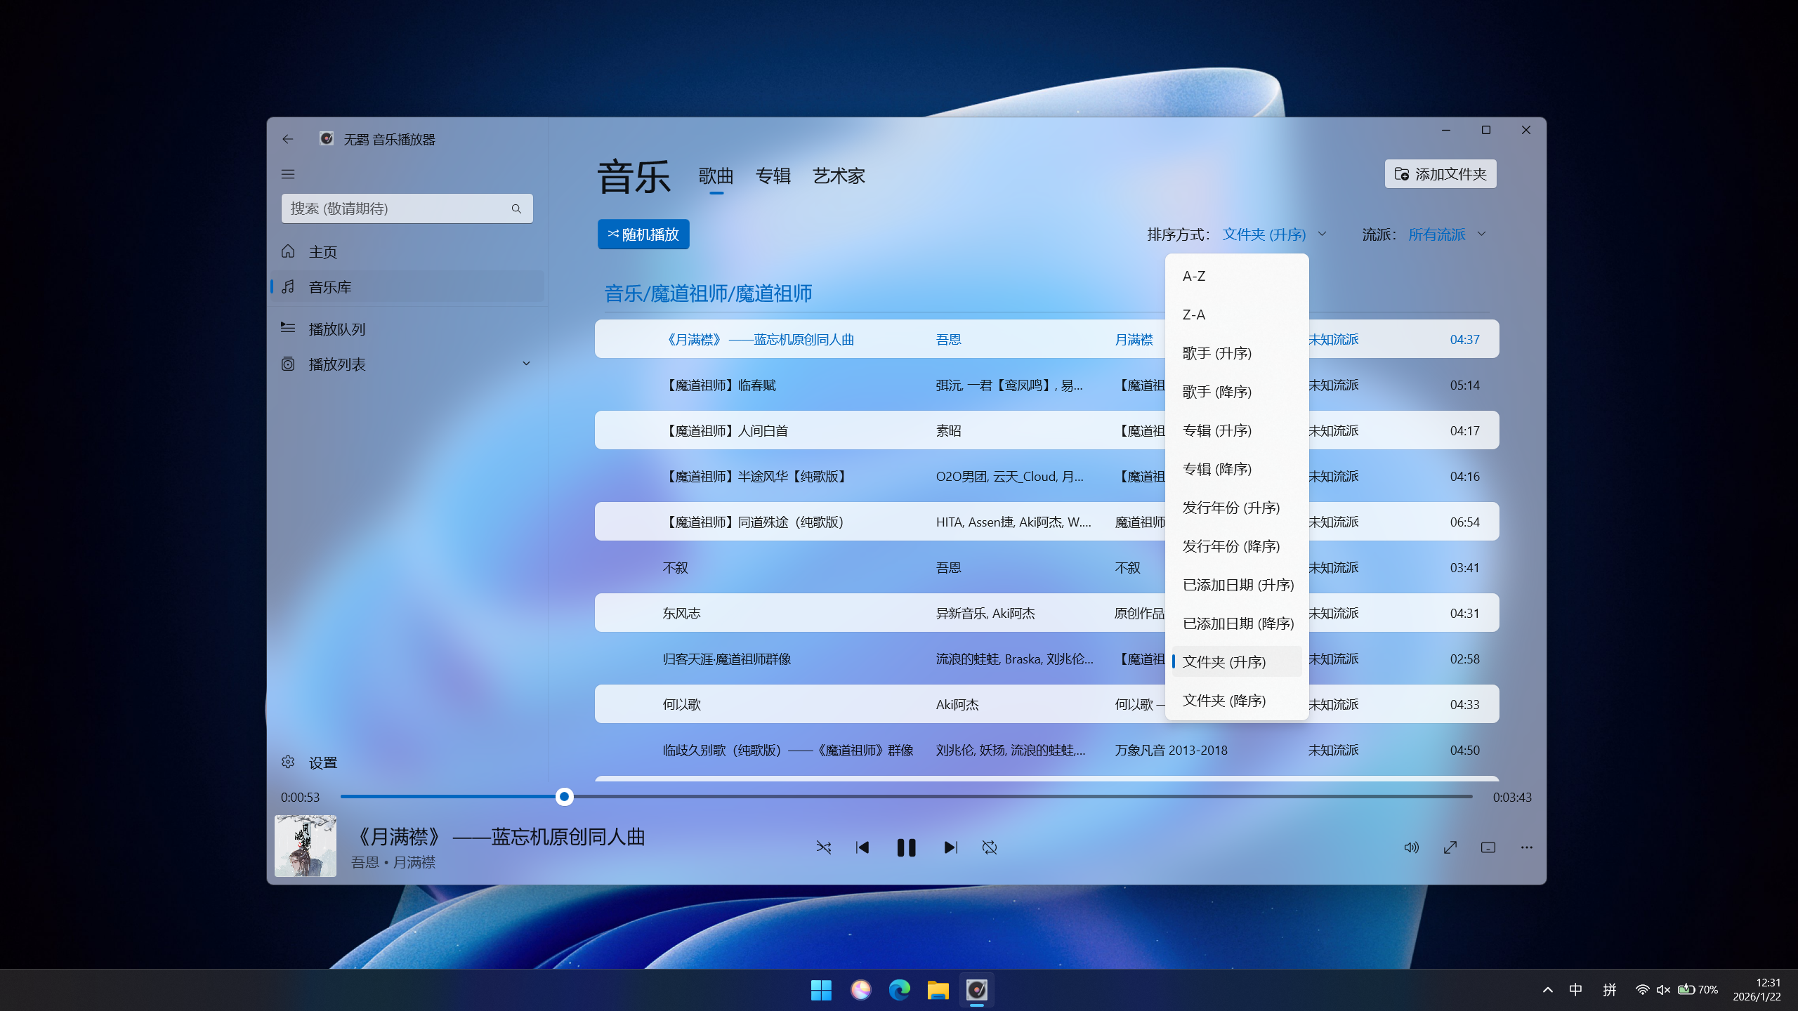Image resolution: width=1798 pixels, height=1011 pixels.
Task: Open 播放队列 play queue
Action: [407, 329]
